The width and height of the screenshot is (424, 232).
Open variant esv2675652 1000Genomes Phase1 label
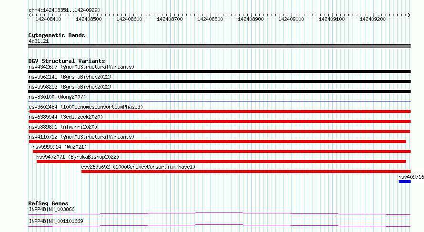[x=138, y=167]
